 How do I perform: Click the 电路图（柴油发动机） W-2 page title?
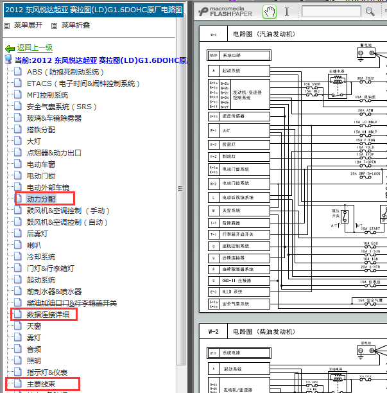(x=264, y=331)
